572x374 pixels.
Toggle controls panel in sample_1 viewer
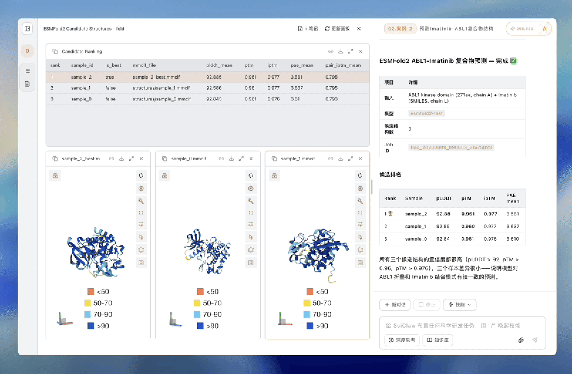360,224
